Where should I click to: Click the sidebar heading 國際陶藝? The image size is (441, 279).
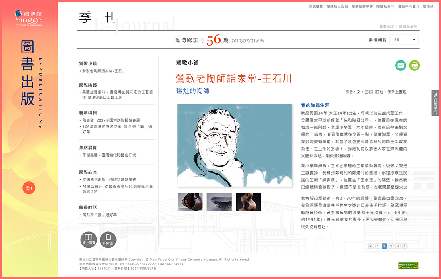88,85
